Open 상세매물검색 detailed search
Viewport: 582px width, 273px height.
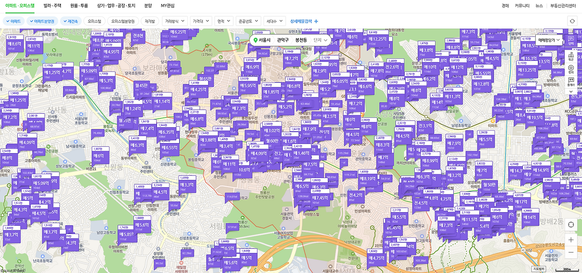pos(304,21)
